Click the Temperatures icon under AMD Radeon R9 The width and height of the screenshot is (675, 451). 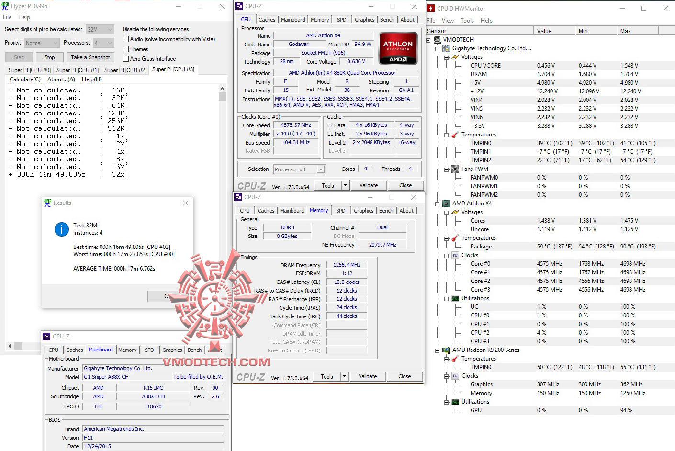pyautogui.click(x=455, y=359)
